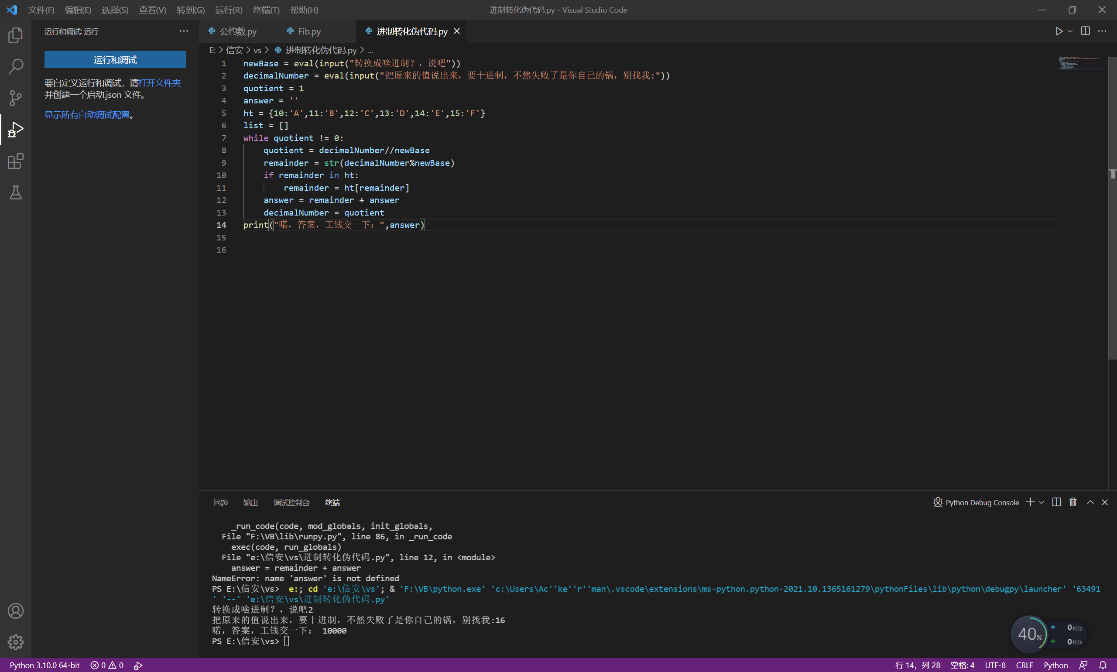
Task: Split the editor to the right
Action: tap(1085, 31)
